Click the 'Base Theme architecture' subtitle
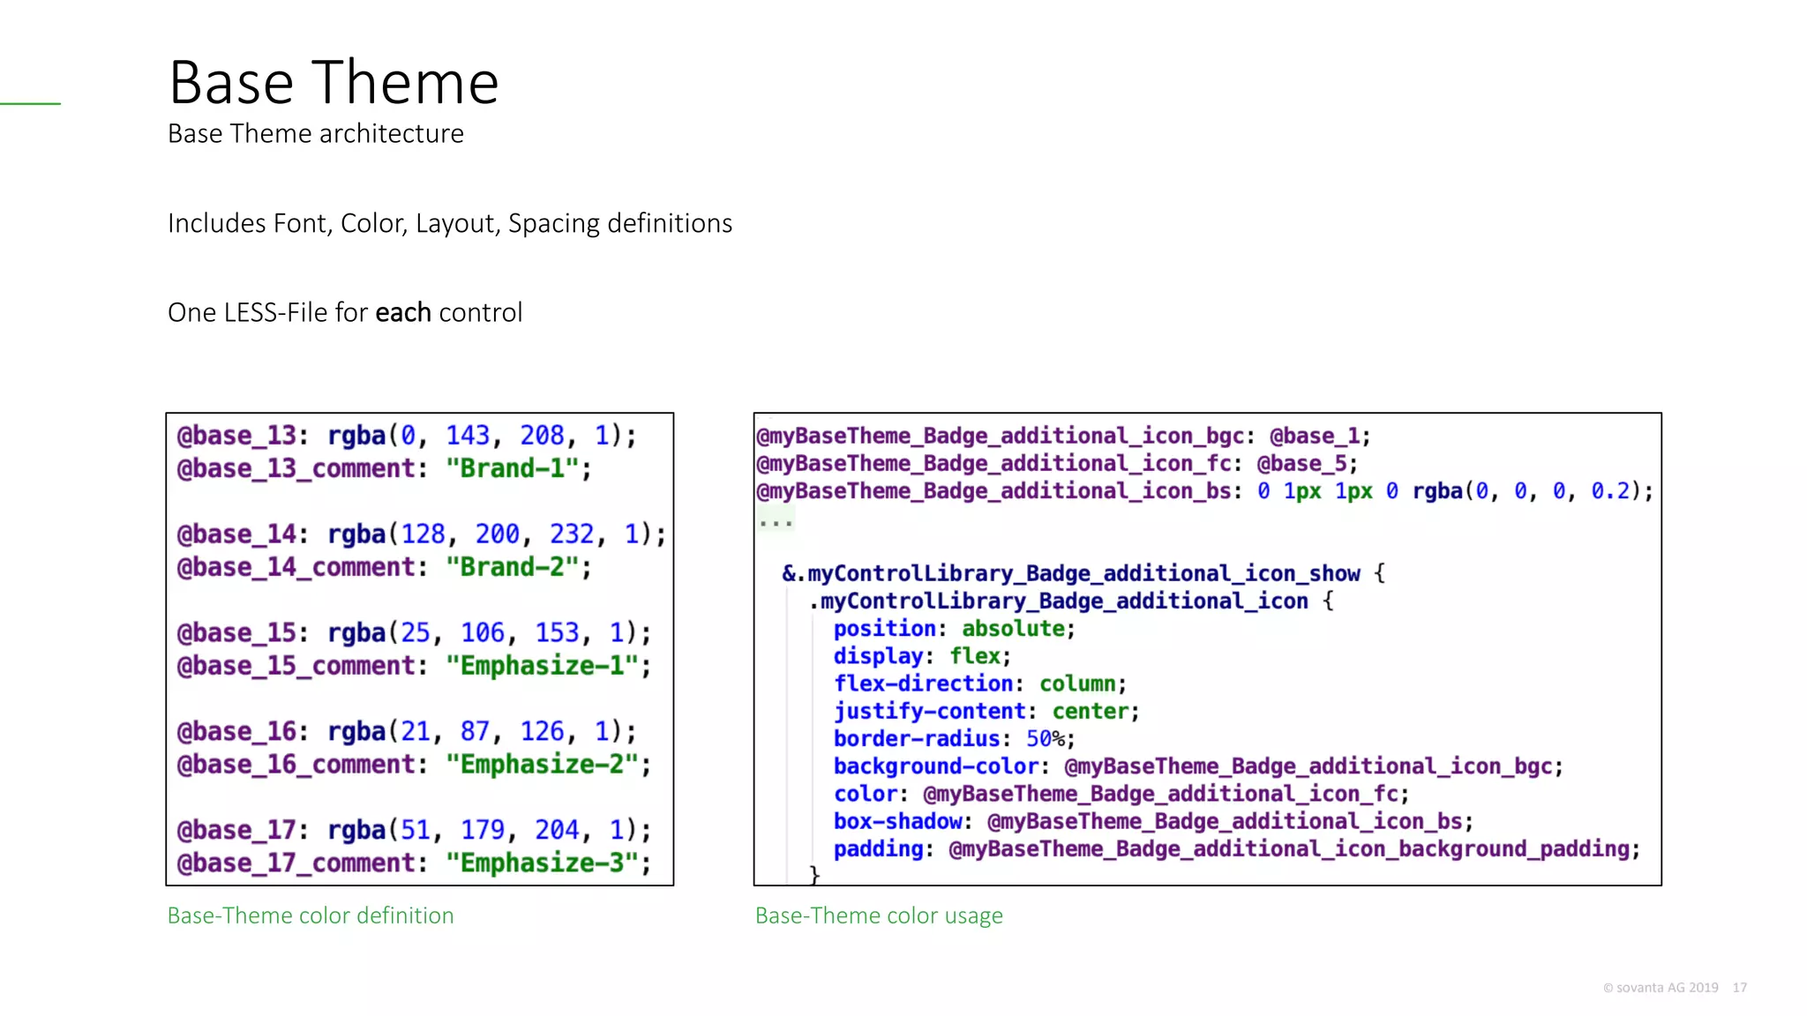Viewport: 1807px width, 1016px height. coord(316,133)
